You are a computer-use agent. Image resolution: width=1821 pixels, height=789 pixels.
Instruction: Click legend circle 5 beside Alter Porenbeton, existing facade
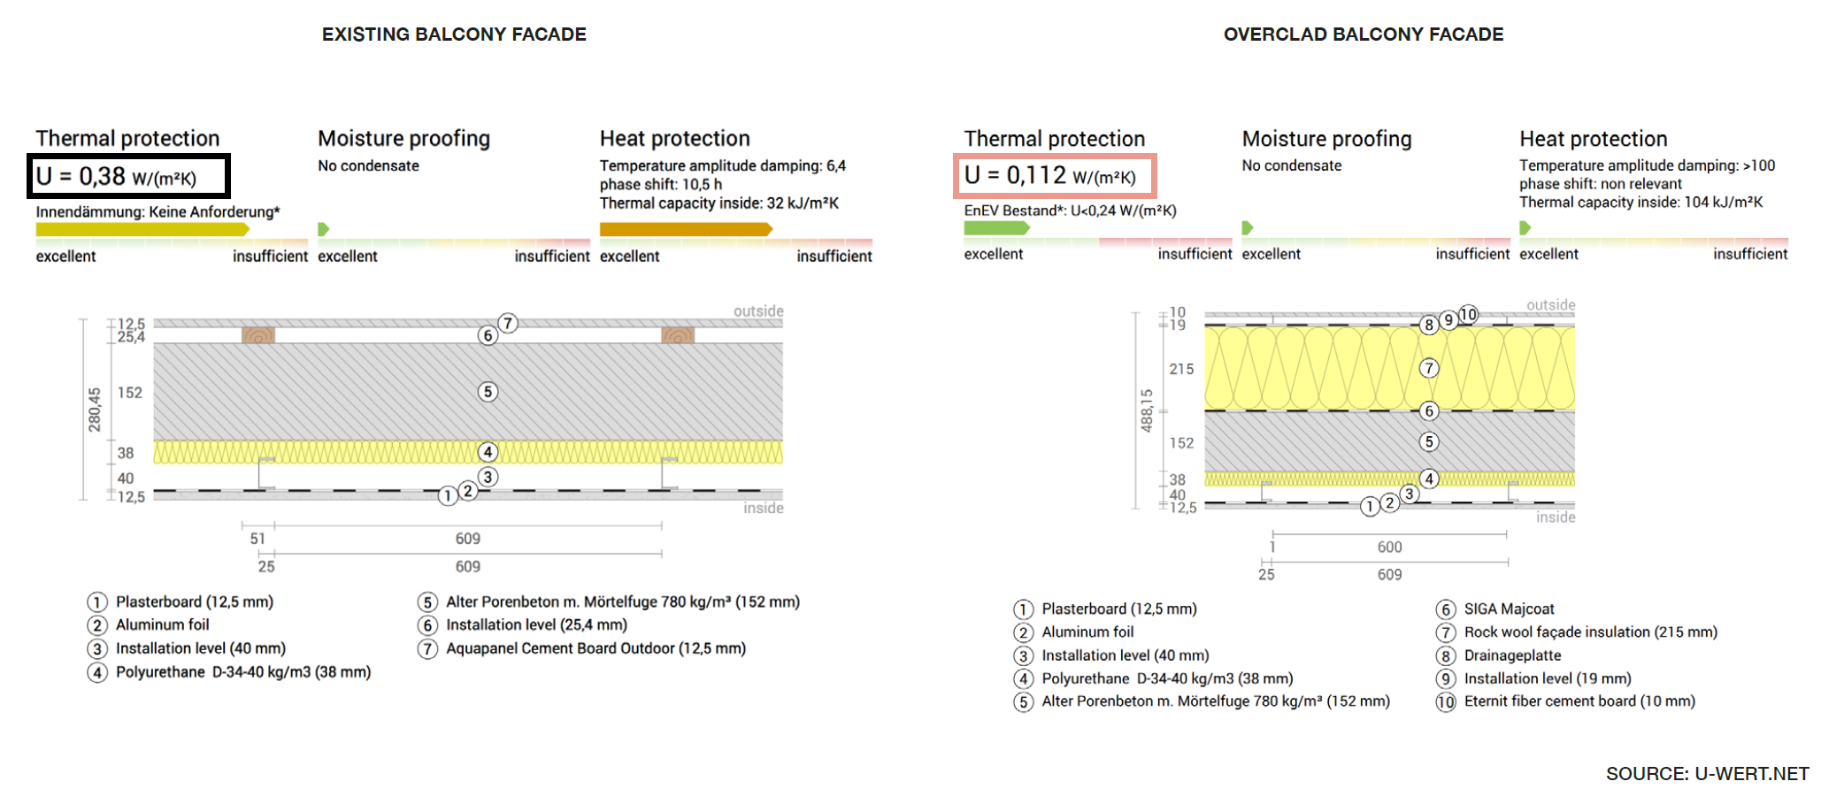[427, 602]
